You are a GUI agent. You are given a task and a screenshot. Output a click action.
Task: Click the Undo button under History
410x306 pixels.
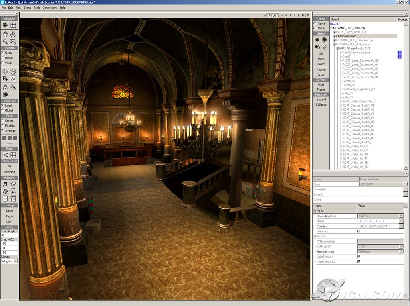pos(9,210)
